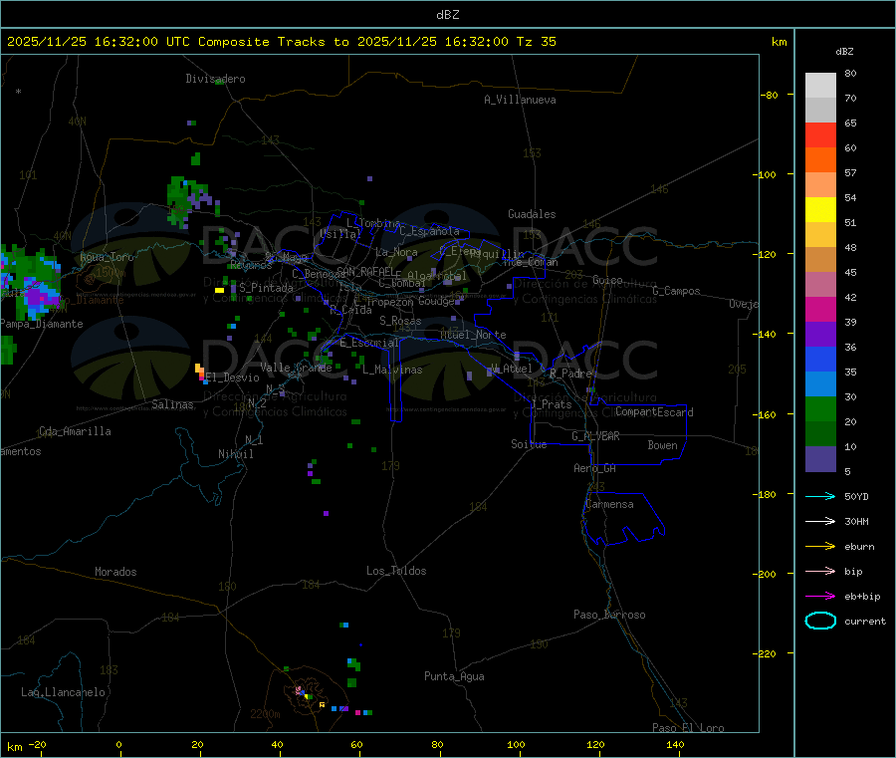Click the Cda_Amarilla place label
This screenshot has width=896, height=758.
click(x=75, y=431)
